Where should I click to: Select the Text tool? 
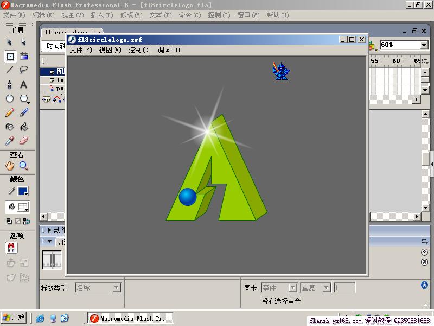(x=24, y=85)
